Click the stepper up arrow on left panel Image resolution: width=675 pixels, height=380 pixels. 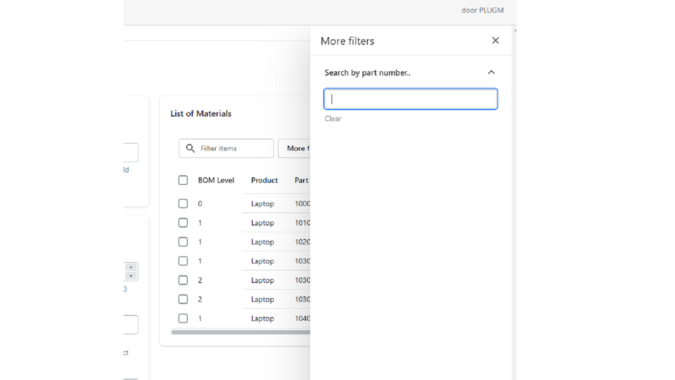point(131,267)
